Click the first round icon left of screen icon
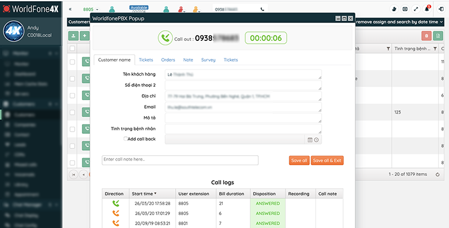 (394, 9)
